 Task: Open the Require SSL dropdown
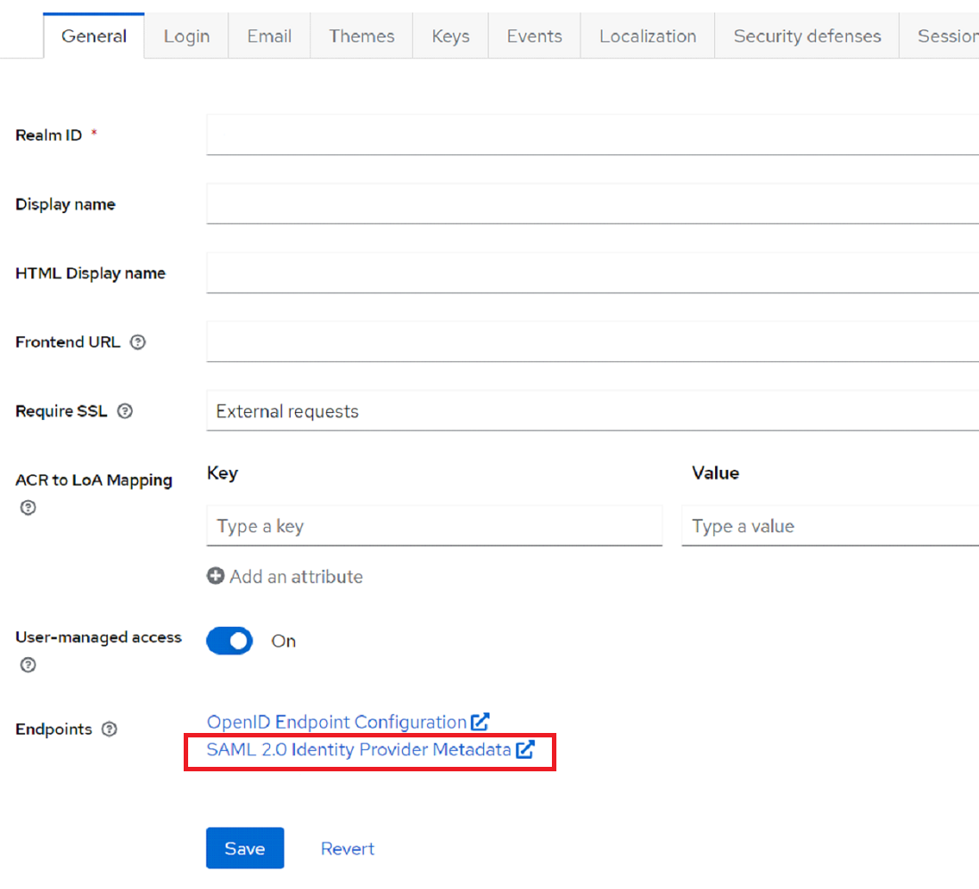coord(592,411)
